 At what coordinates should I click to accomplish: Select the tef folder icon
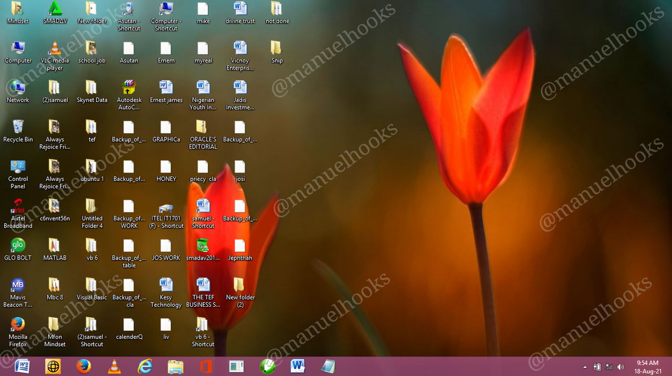point(92,131)
